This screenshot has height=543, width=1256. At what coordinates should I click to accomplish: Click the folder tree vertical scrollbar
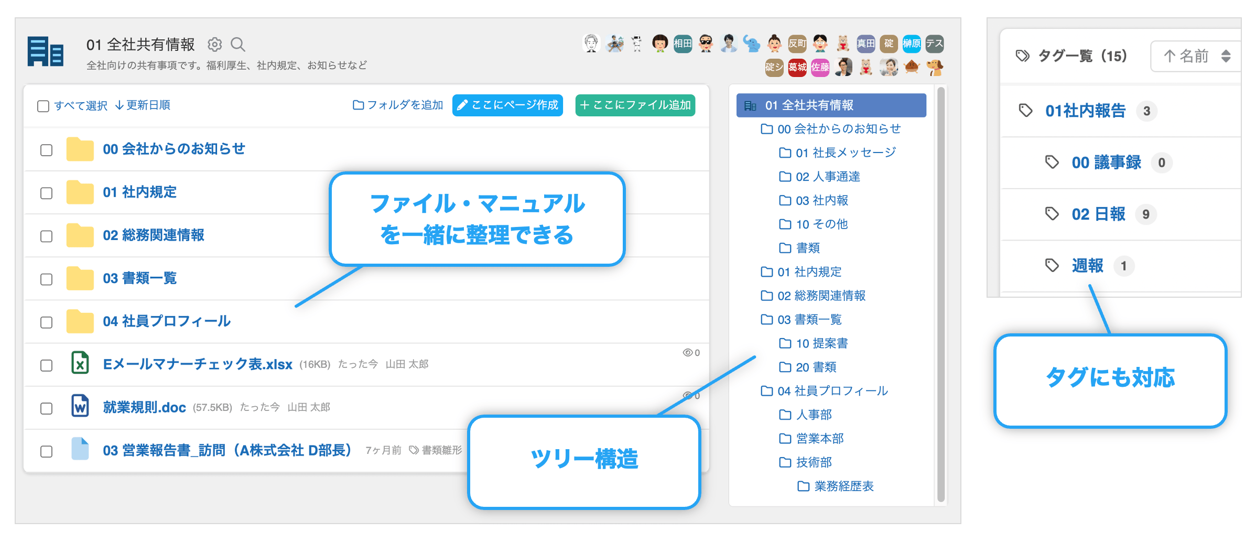[x=940, y=294]
